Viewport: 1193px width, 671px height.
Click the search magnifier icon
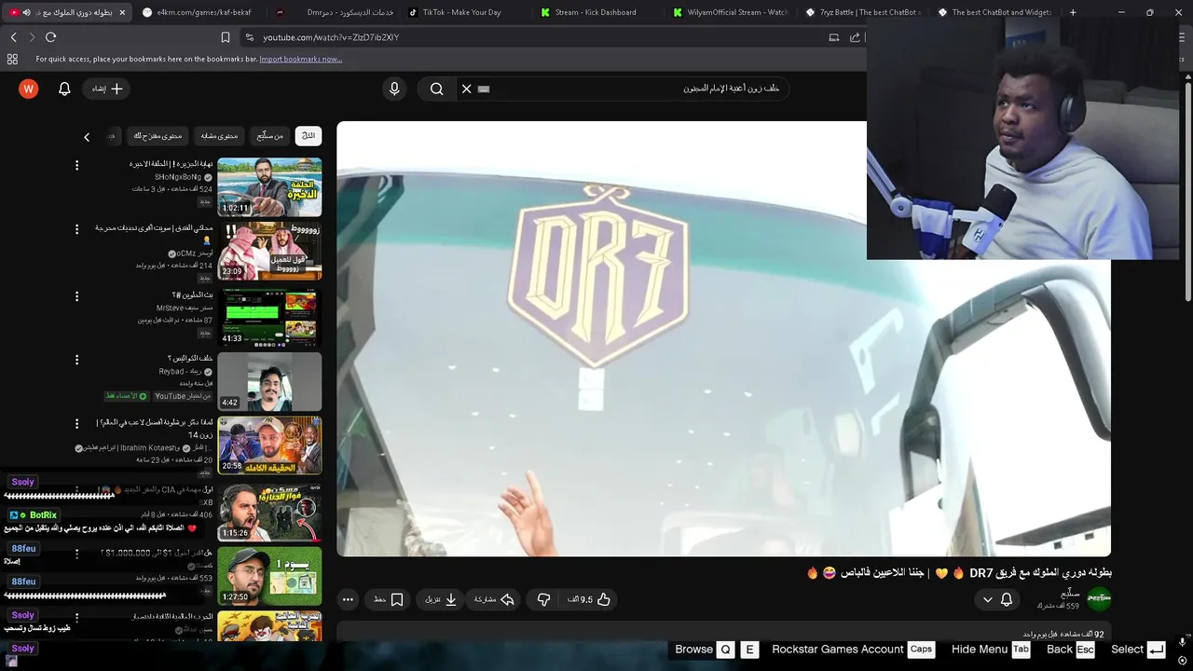(436, 89)
